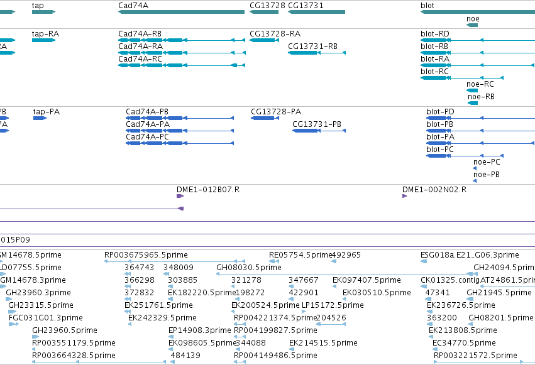Click EST EP14908.3prime
Viewport: 535px width, 365px height.
[199, 330]
